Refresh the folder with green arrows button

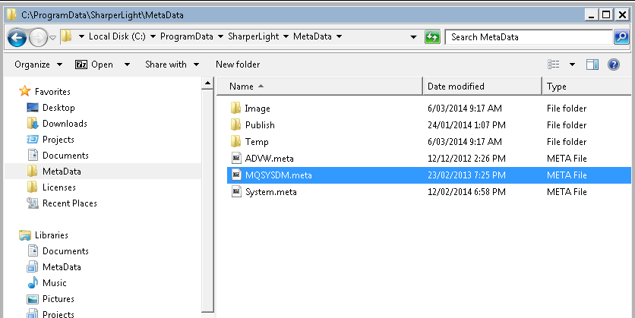tap(432, 37)
